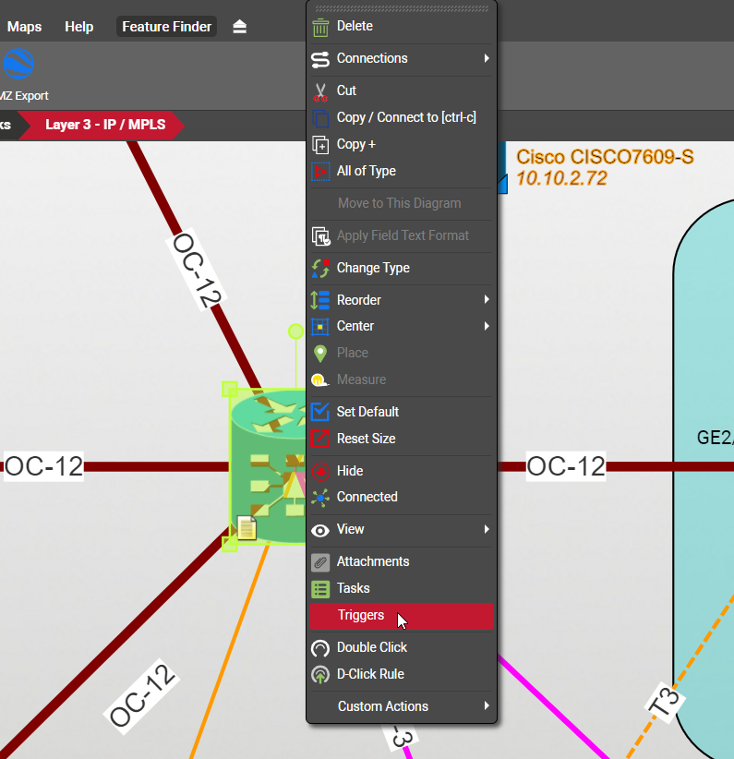Click the eject icon beside Feature Finder

pos(240,27)
